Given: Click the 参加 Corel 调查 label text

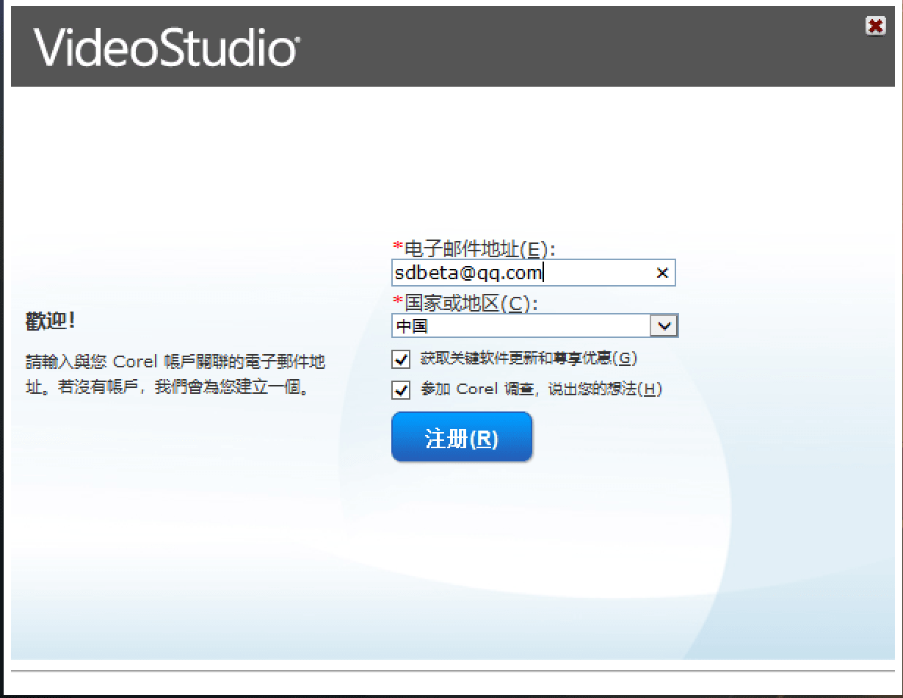Looking at the screenshot, I should [x=541, y=389].
